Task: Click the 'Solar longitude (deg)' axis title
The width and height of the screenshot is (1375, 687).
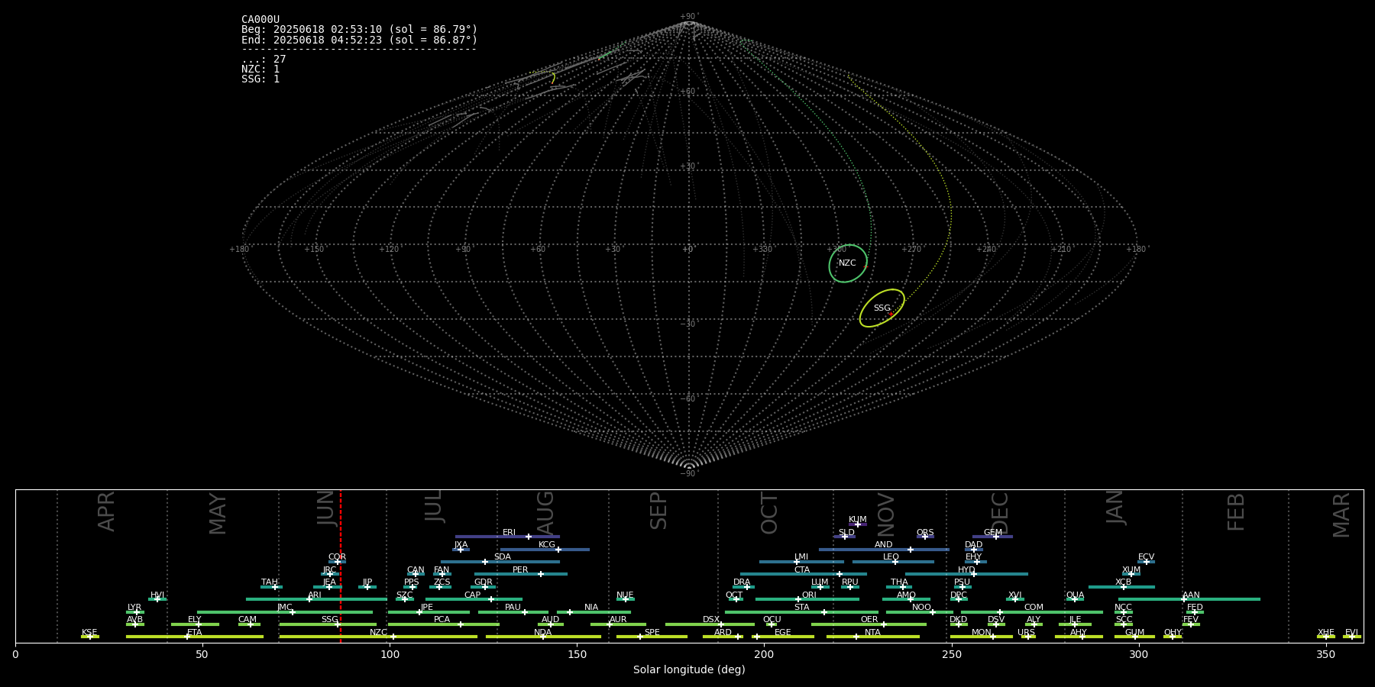Action: [x=689, y=669]
